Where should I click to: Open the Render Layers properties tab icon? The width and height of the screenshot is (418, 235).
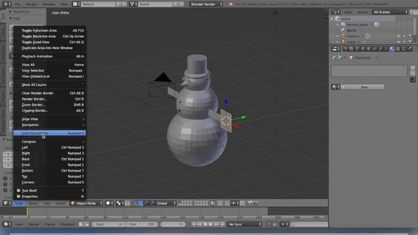click(x=351, y=49)
